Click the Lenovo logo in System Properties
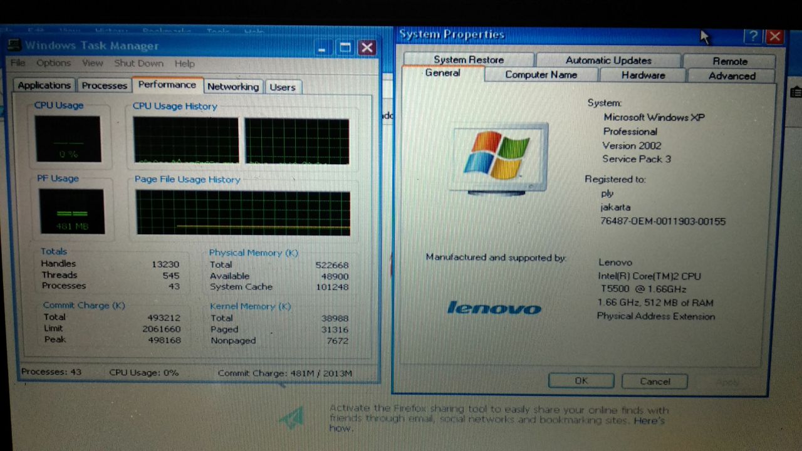 (x=494, y=308)
